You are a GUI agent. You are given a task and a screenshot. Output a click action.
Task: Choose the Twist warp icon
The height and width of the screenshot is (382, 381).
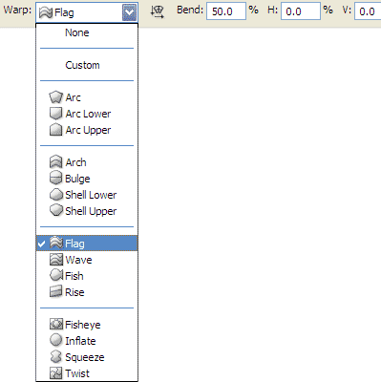[x=55, y=373]
